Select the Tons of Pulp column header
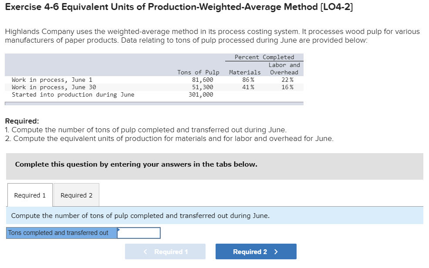The width and height of the screenshot is (429, 268). click(x=198, y=72)
